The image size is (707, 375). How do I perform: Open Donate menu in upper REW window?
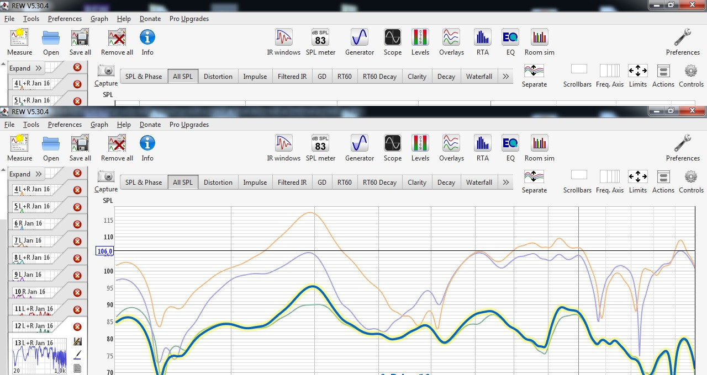pyautogui.click(x=150, y=19)
